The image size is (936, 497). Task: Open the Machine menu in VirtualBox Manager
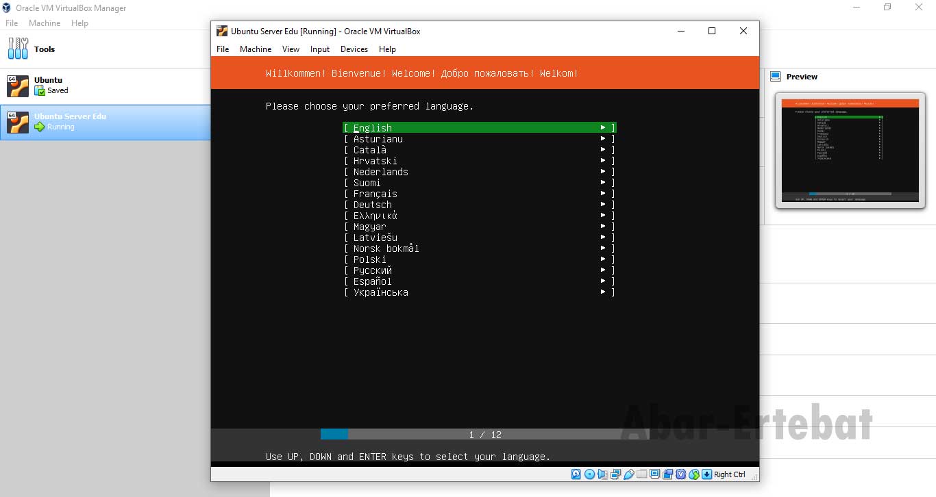click(45, 23)
